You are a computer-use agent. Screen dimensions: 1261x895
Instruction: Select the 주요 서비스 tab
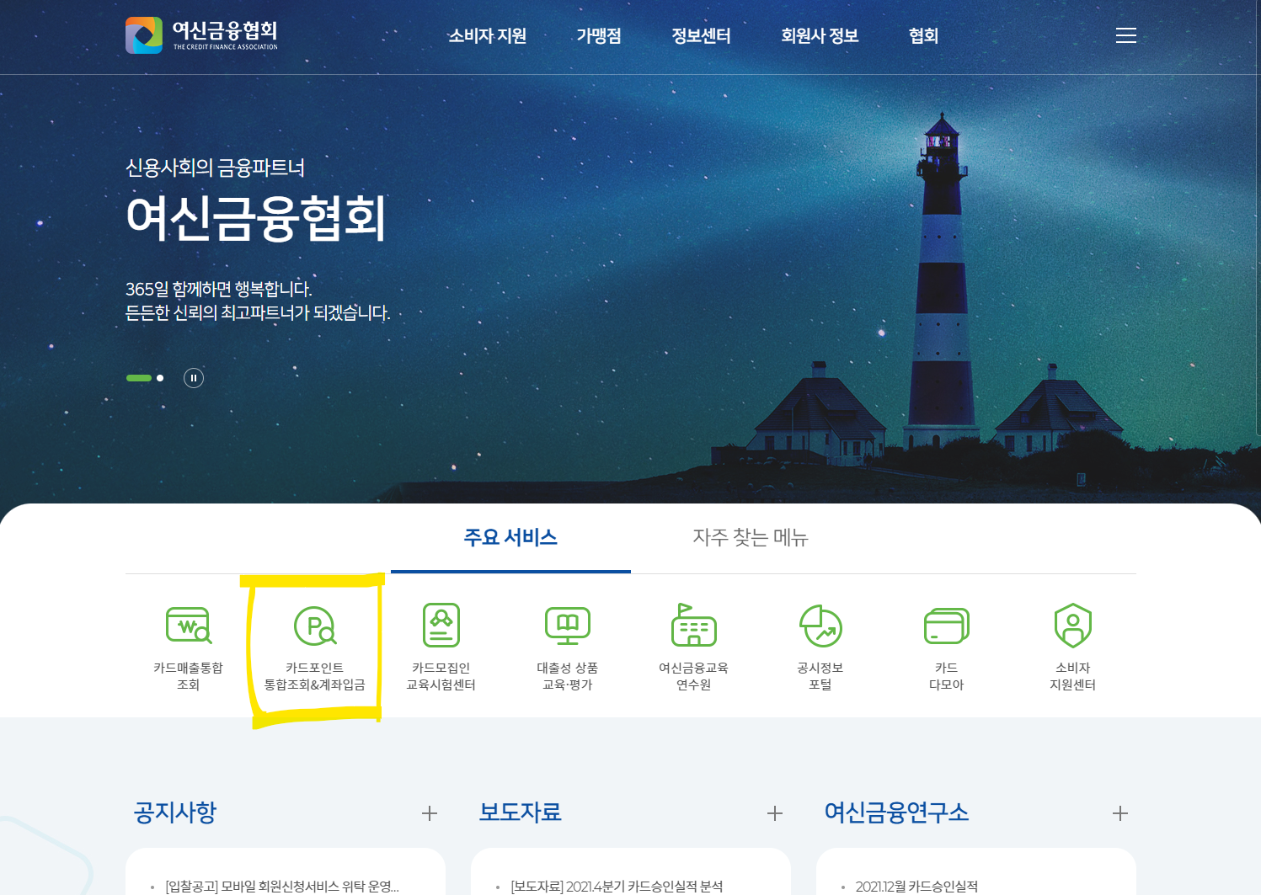coord(510,538)
